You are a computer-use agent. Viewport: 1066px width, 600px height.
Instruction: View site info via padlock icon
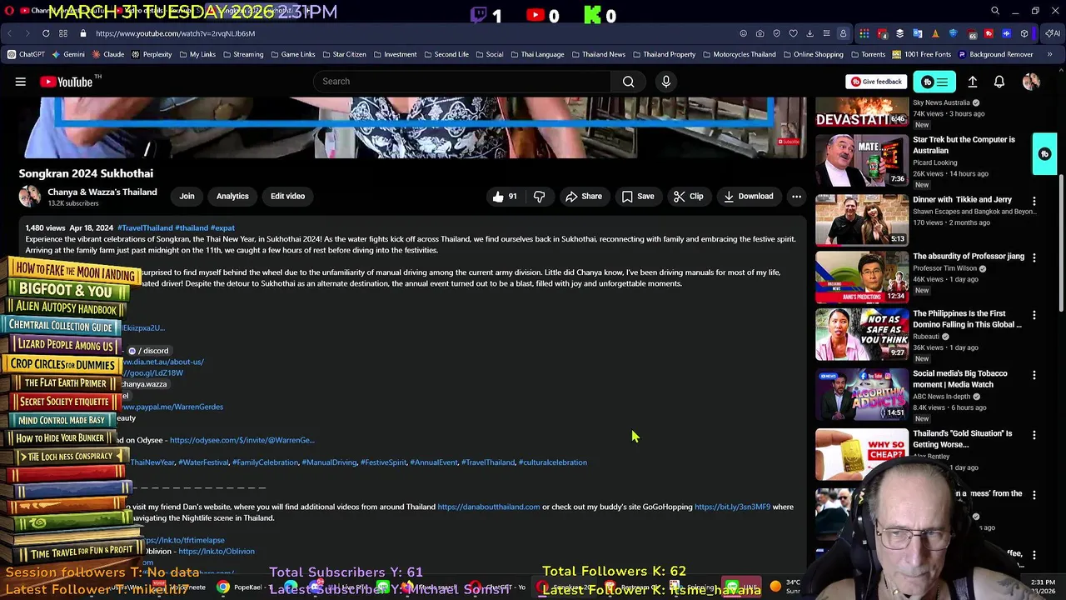pyautogui.click(x=82, y=33)
